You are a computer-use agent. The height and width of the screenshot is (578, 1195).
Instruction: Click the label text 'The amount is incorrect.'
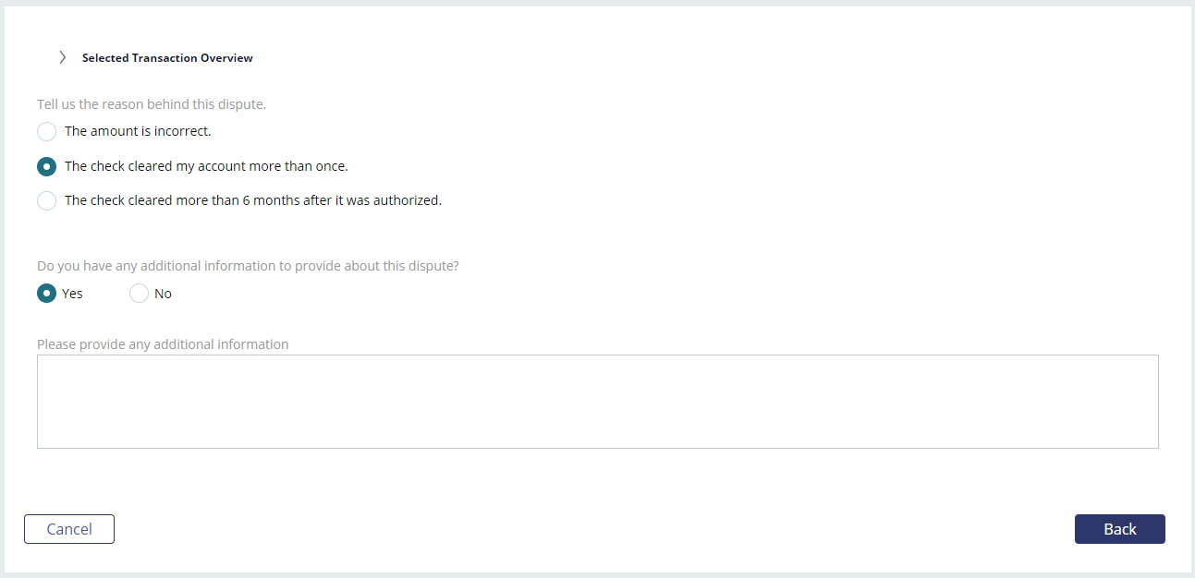(138, 131)
